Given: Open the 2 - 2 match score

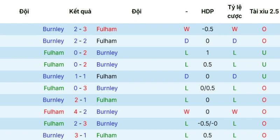Looking at the screenshot, I should pyautogui.click(x=80, y=41).
